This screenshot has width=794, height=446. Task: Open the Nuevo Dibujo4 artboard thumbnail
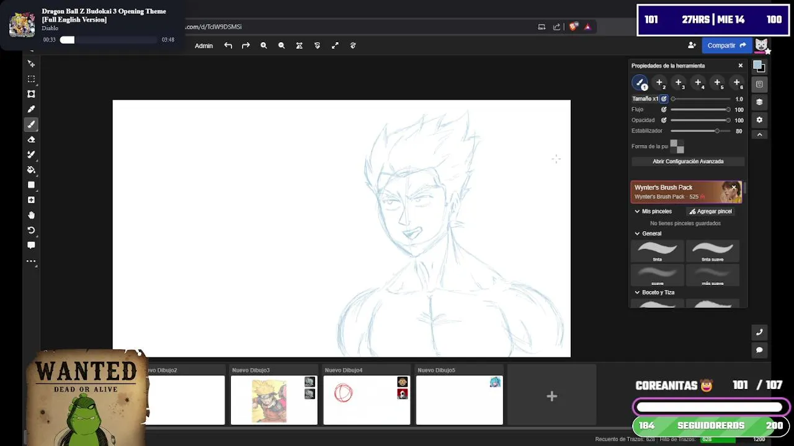tap(367, 400)
